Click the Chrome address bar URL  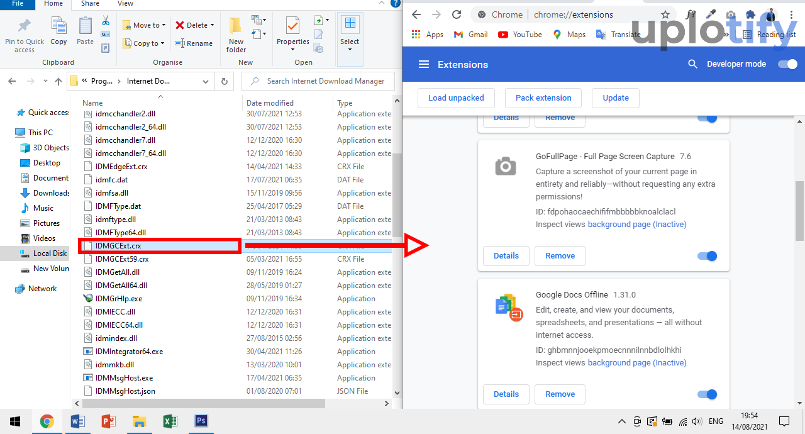pyautogui.click(x=574, y=14)
